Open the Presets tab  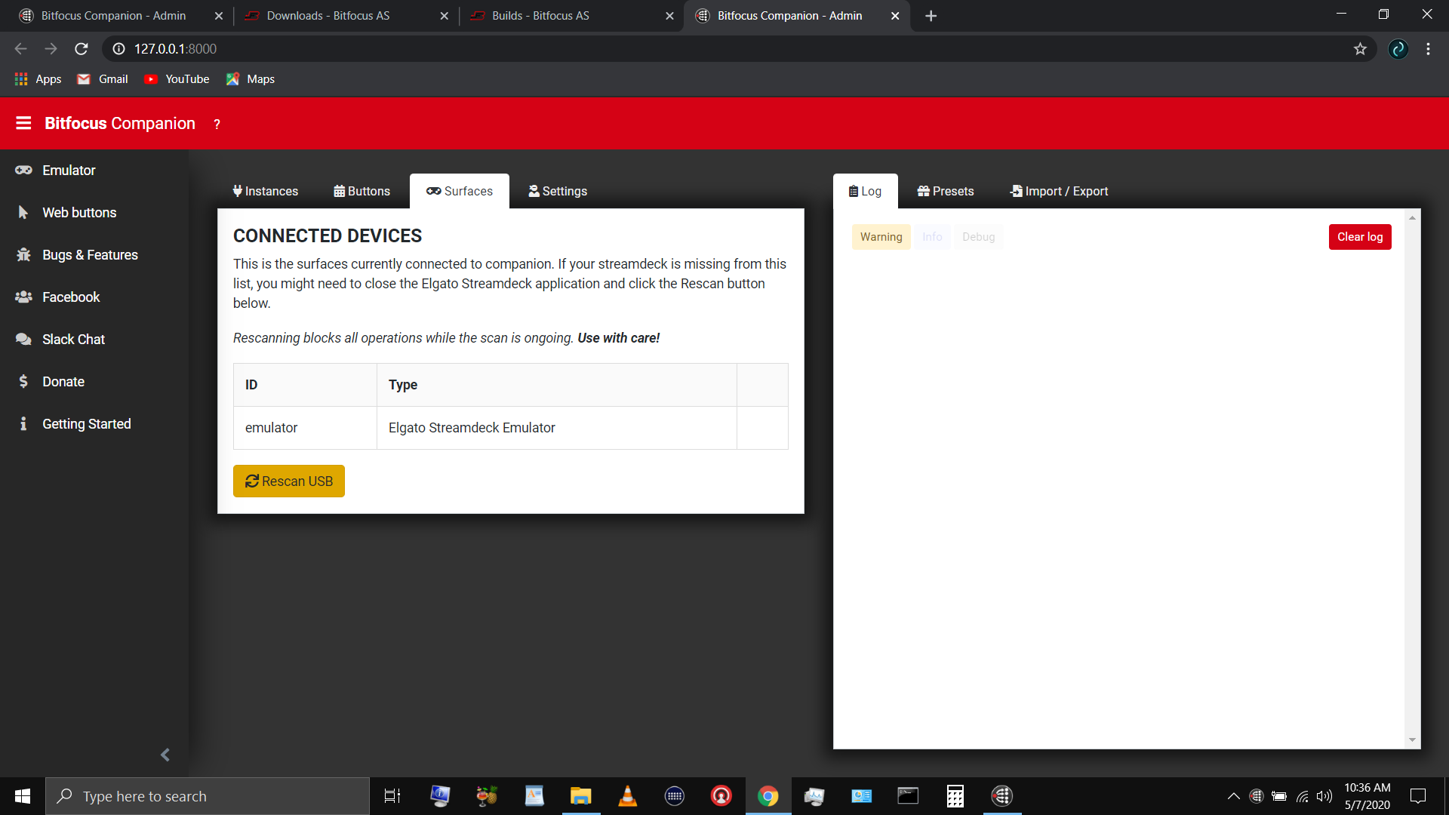pos(945,191)
